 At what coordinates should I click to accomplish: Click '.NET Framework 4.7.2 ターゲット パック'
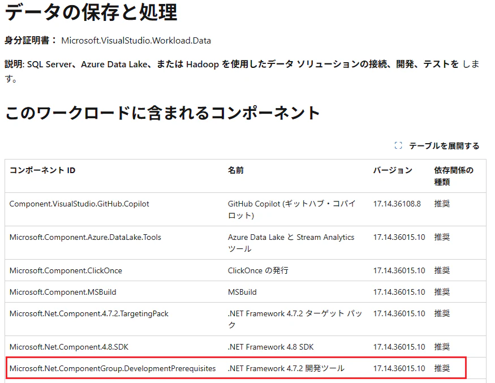[295, 320]
